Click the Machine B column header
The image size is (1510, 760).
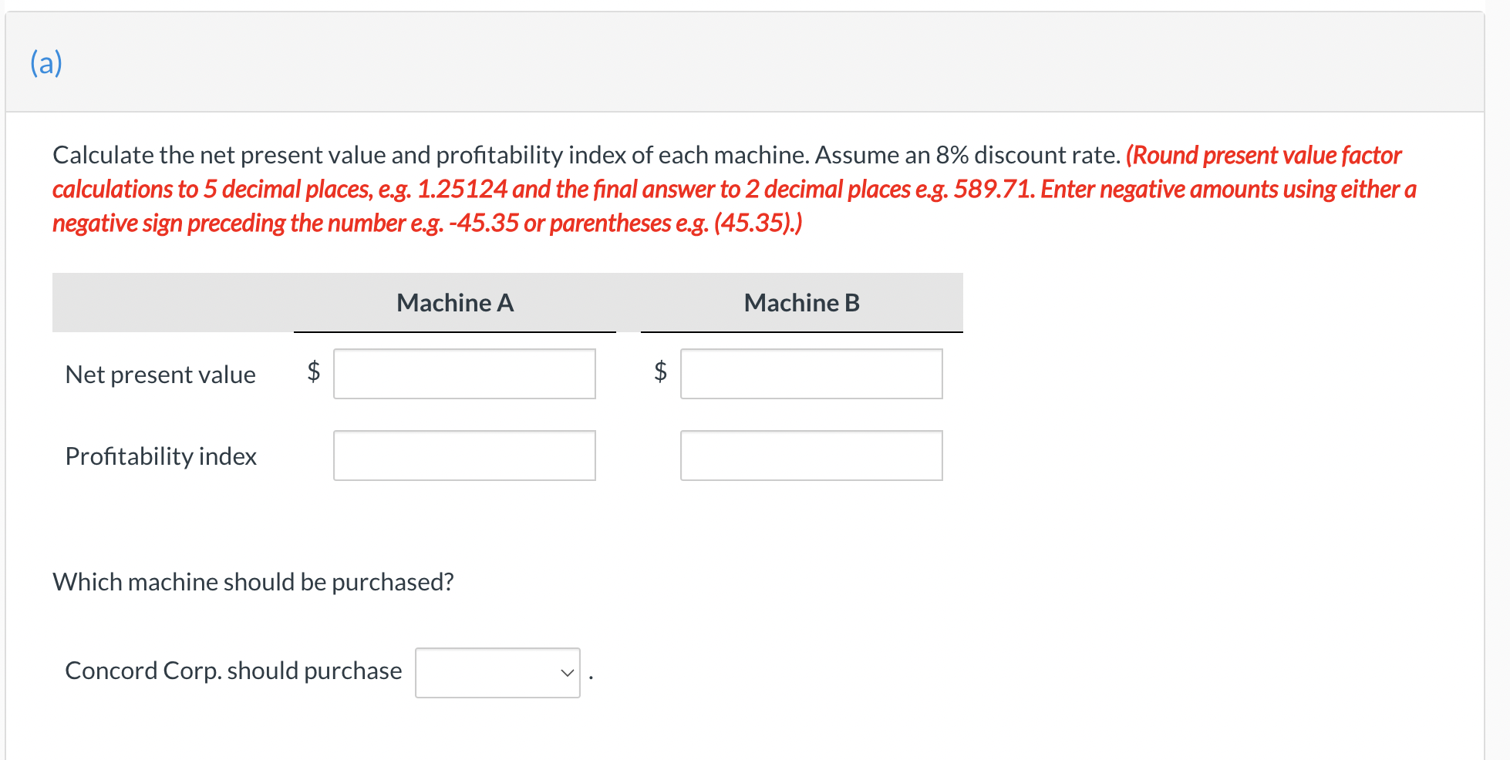[x=801, y=302]
